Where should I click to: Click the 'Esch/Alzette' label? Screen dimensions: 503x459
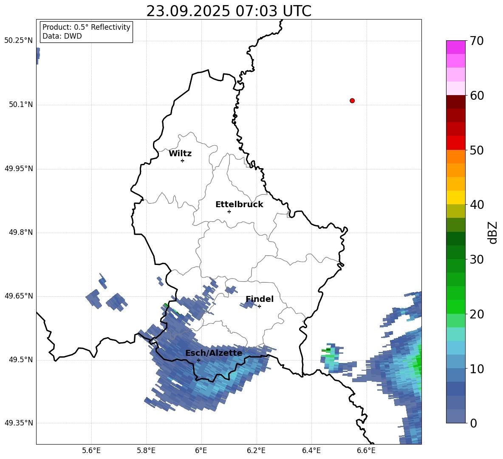point(214,353)
